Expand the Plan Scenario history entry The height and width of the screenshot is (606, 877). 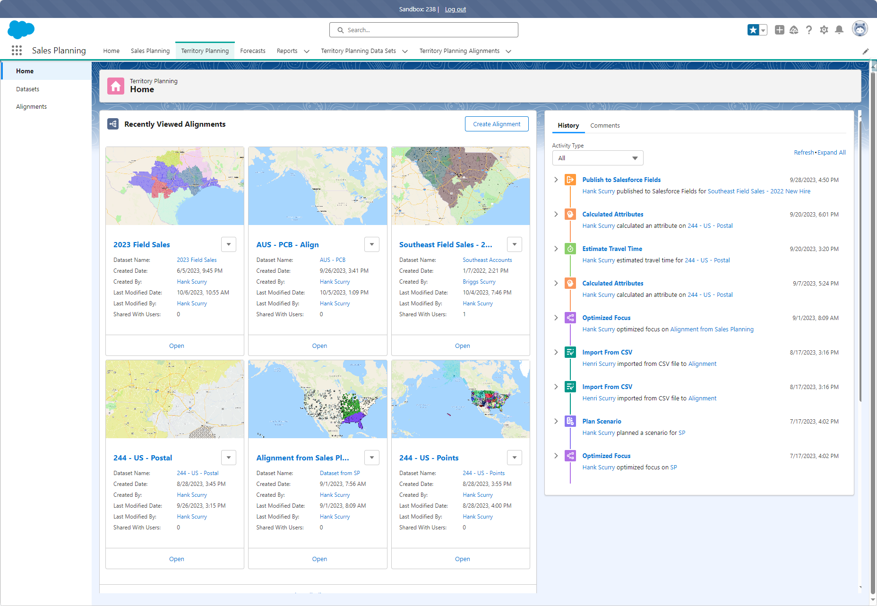556,421
